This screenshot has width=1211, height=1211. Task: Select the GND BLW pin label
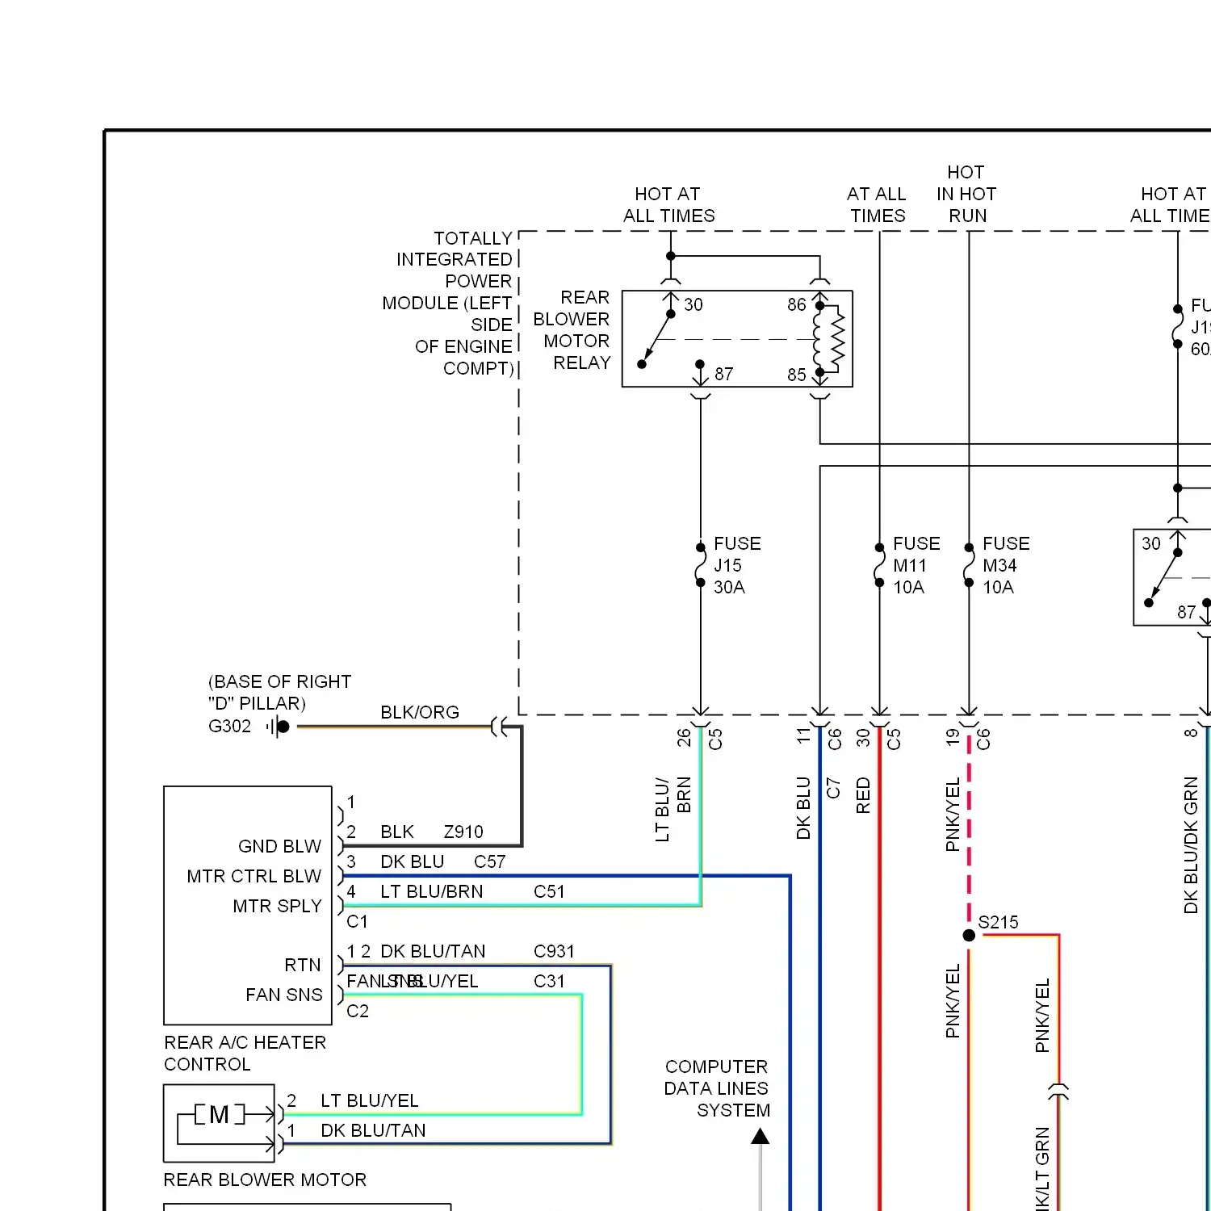coord(279,846)
